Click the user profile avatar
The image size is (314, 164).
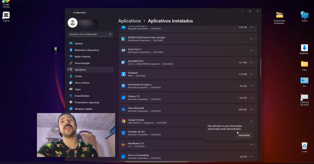coord(73,23)
